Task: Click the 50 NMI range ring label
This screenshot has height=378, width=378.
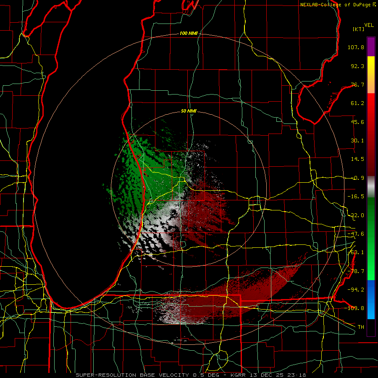Action: coord(189,111)
